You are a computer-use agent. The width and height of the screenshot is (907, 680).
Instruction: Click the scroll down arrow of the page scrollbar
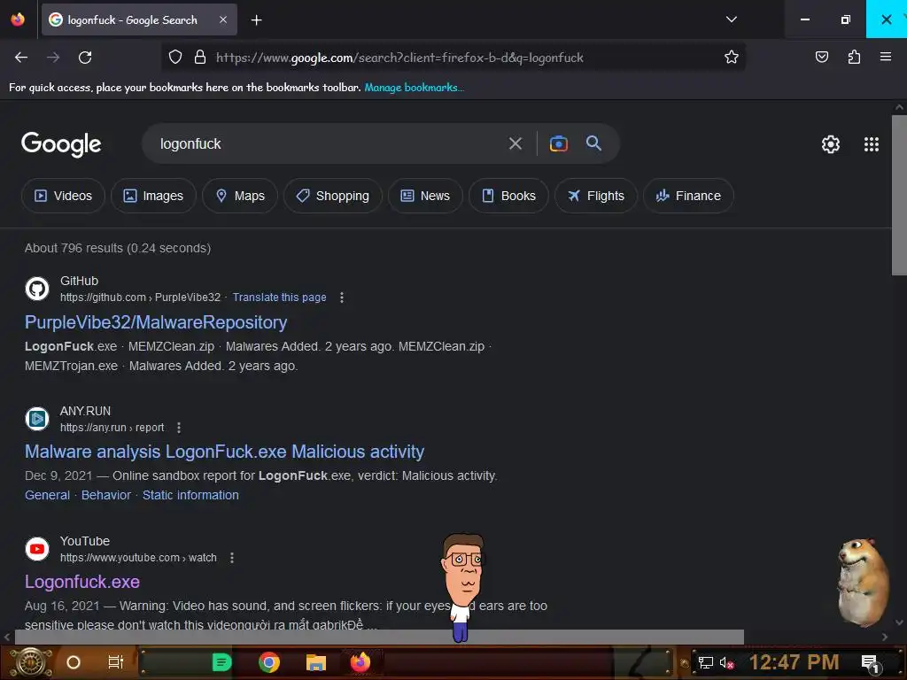(899, 622)
